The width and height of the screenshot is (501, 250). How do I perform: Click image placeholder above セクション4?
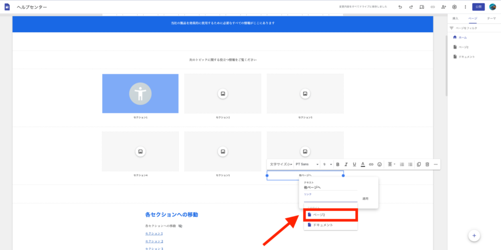pos(140,151)
